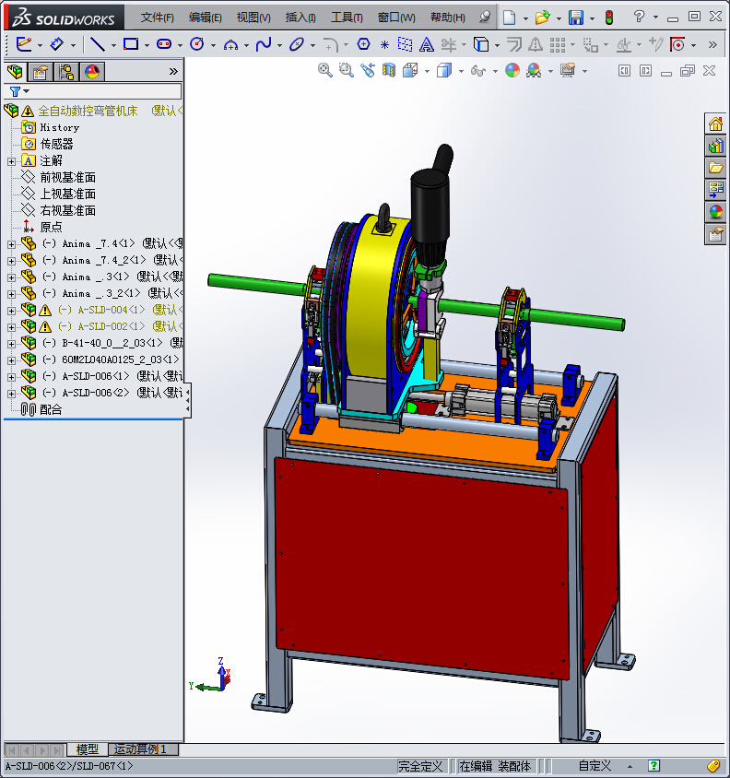Viewport: 730px width, 778px height.
Task: Select the Straight Slot tool
Action: point(164,44)
